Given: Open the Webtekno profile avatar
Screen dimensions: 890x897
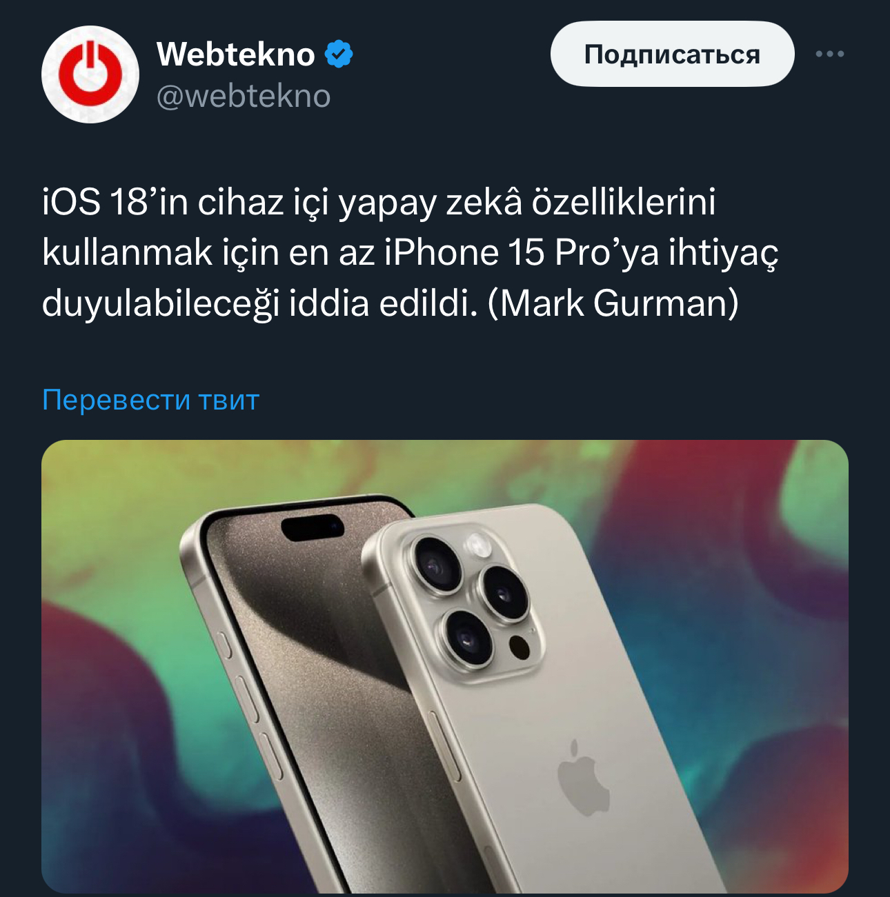Looking at the screenshot, I should pyautogui.click(x=90, y=74).
